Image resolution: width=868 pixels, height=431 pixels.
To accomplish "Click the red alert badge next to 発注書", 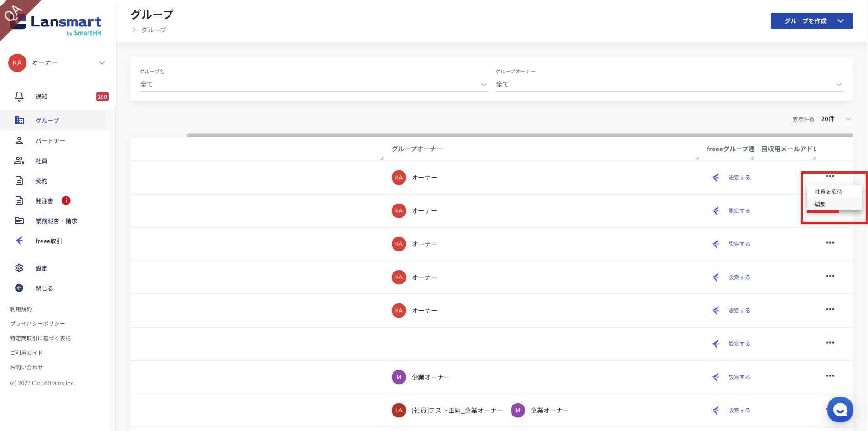I will point(66,200).
